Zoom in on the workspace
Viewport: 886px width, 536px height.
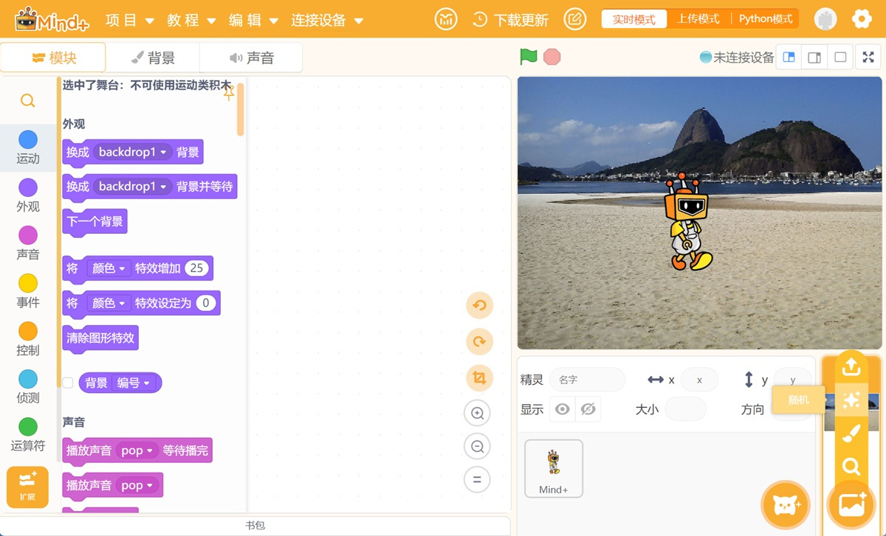point(477,414)
